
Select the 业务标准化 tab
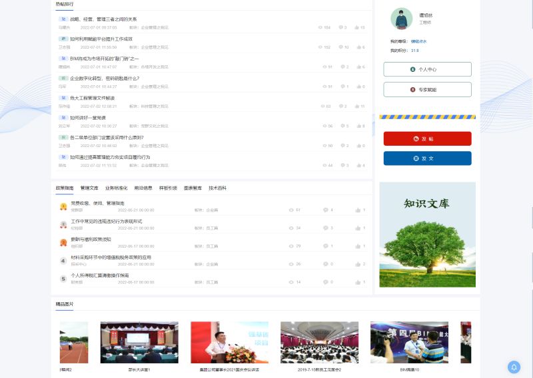pos(116,188)
